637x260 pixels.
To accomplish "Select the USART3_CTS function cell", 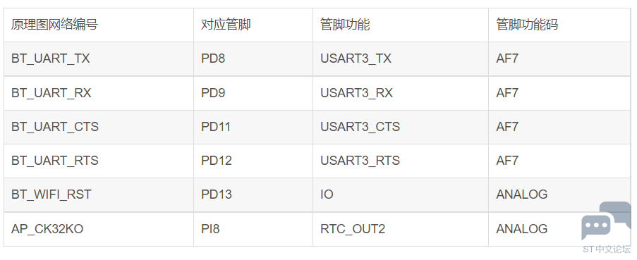I will pyautogui.click(x=401, y=127).
